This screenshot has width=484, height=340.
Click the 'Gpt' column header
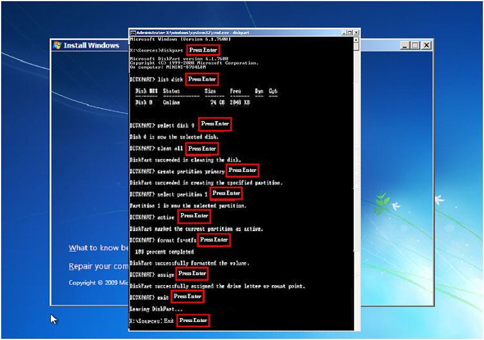pyautogui.click(x=273, y=91)
